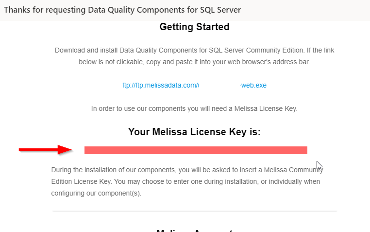Viewport: 370px width, 232px height.
Task: Click "SQL Server" at the end of the subject
Action: click(x=221, y=10)
